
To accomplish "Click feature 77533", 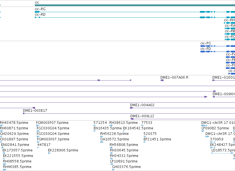I will pyautogui.click(x=147, y=123).
